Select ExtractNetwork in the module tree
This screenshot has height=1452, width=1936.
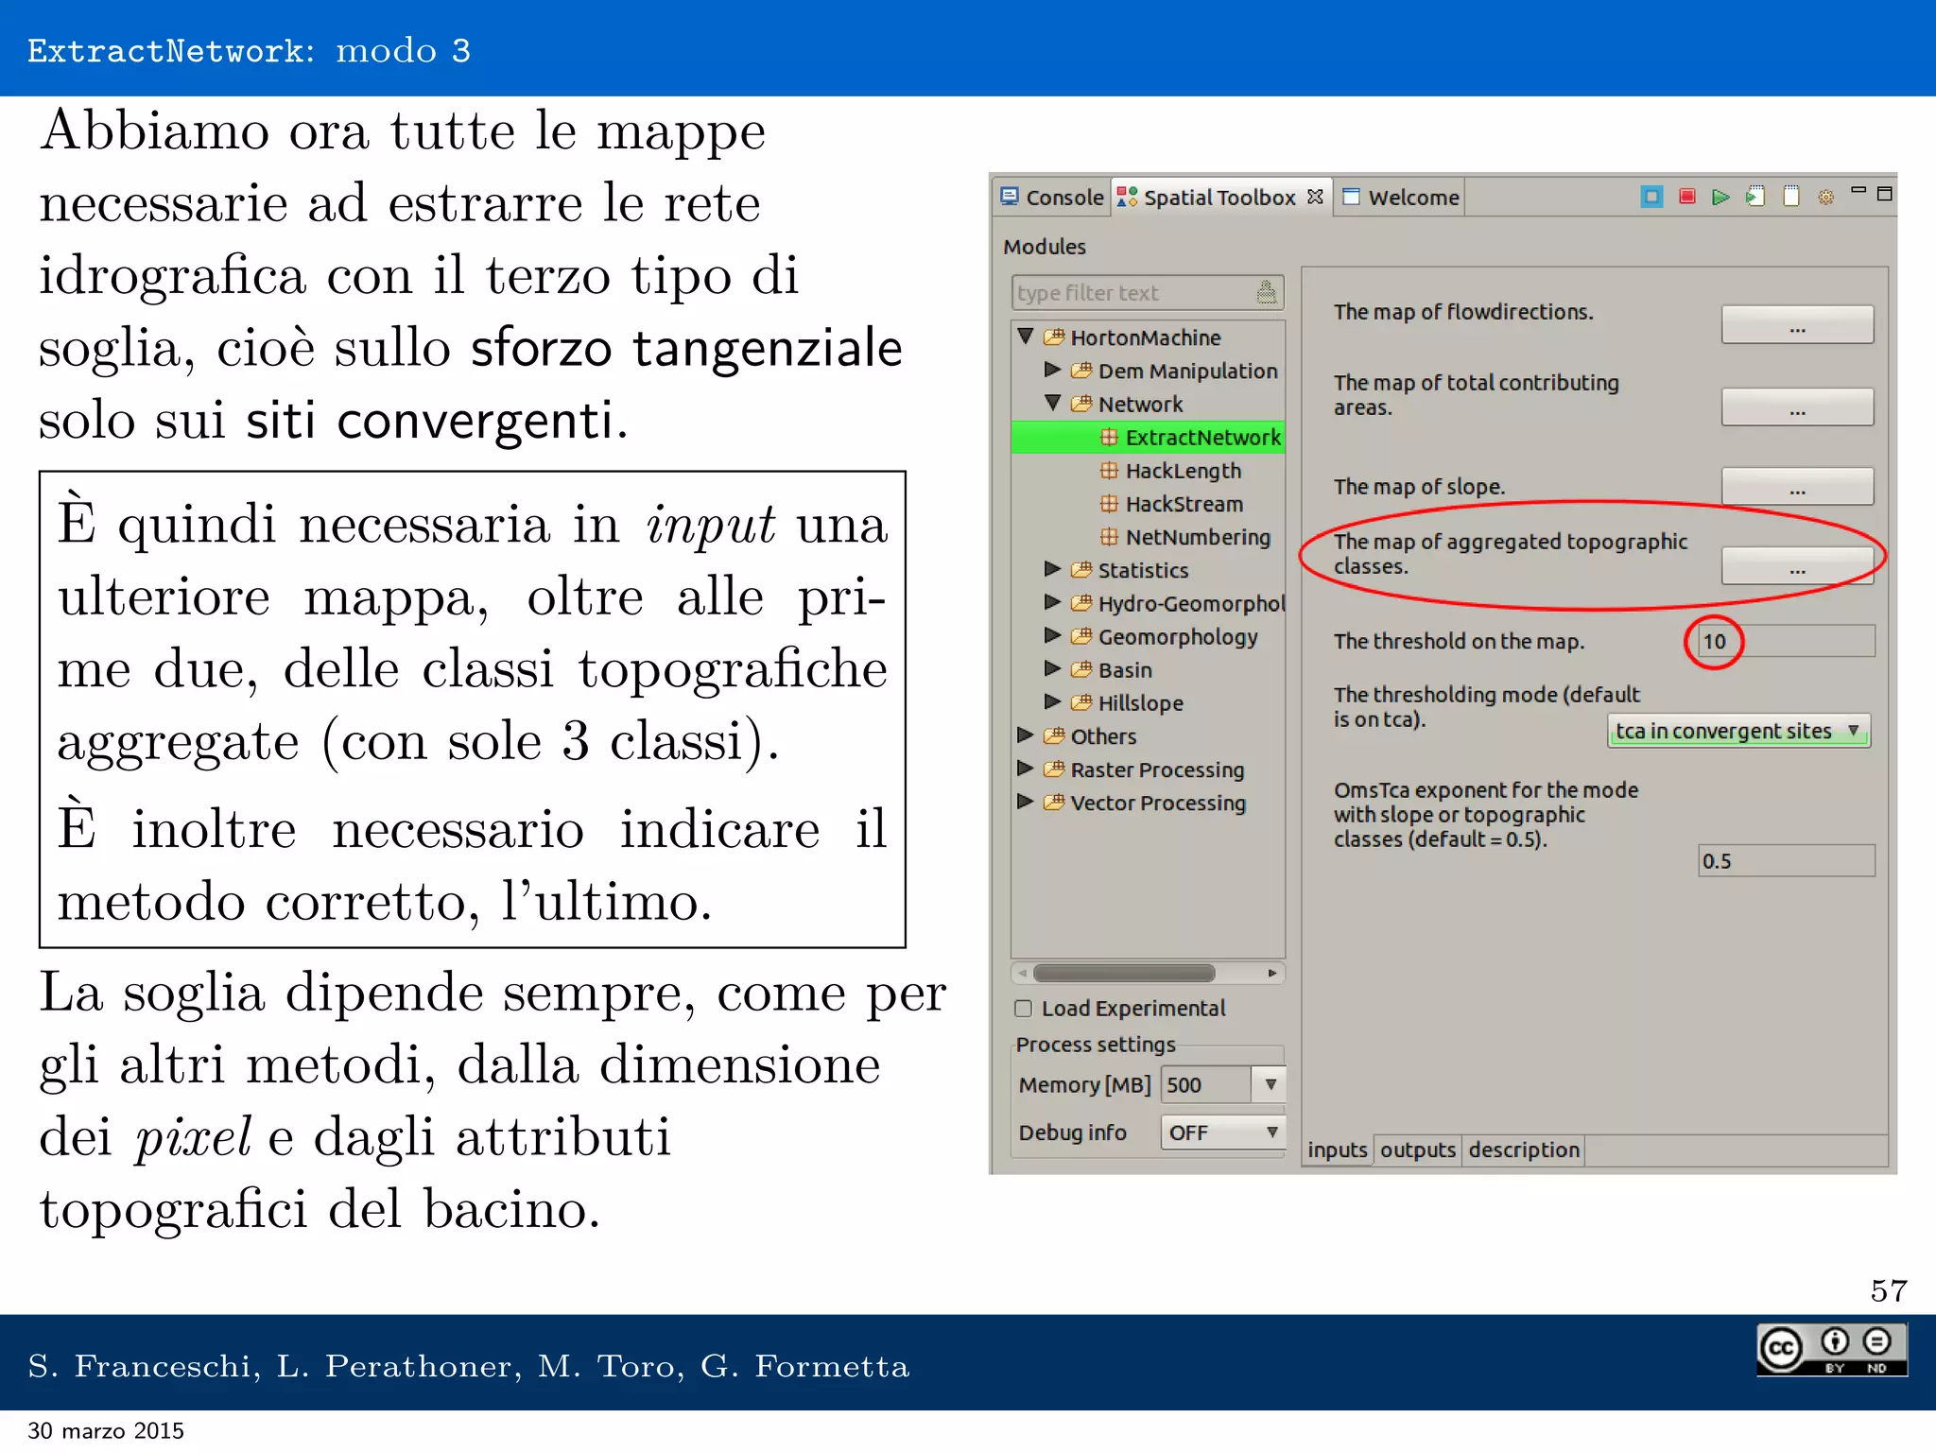point(1149,437)
